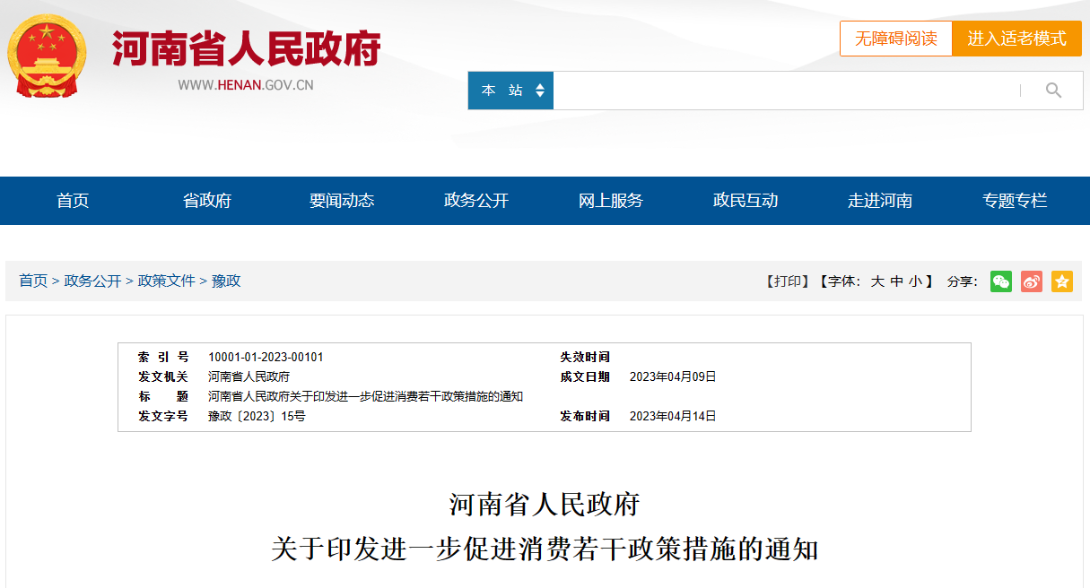This screenshot has width=1090, height=588.
Task: Click the national emblem logo
Action: coord(47,56)
